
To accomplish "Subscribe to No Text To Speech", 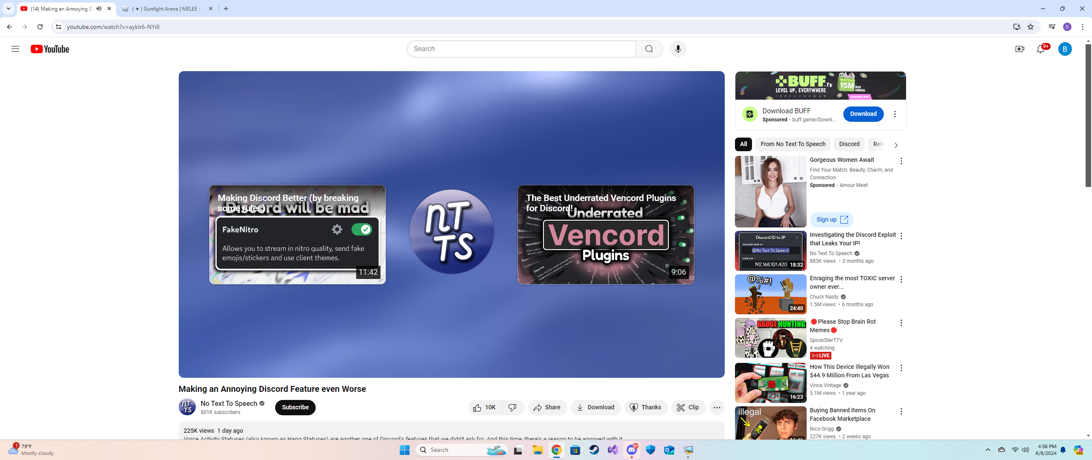I will pyautogui.click(x=295, y=407).
